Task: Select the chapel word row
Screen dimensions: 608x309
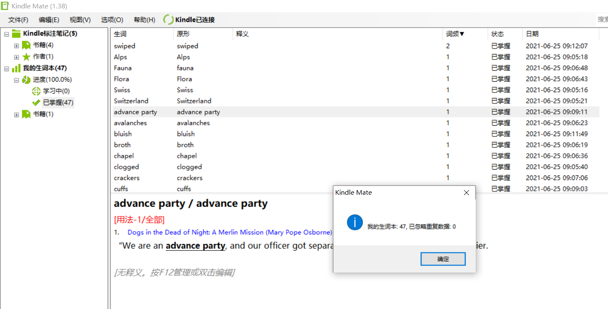Action: point(355,156)
